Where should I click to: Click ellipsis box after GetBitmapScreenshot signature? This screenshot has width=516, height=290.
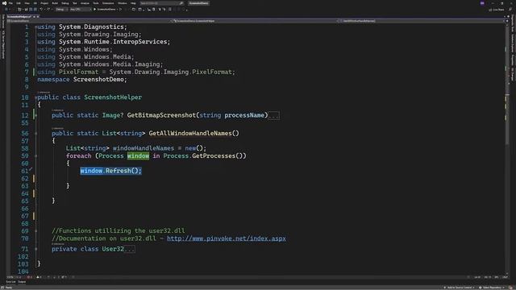click(x=274, y=115)
